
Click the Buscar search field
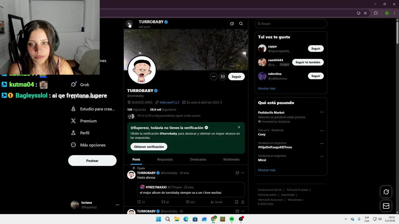tap(291, 24)
